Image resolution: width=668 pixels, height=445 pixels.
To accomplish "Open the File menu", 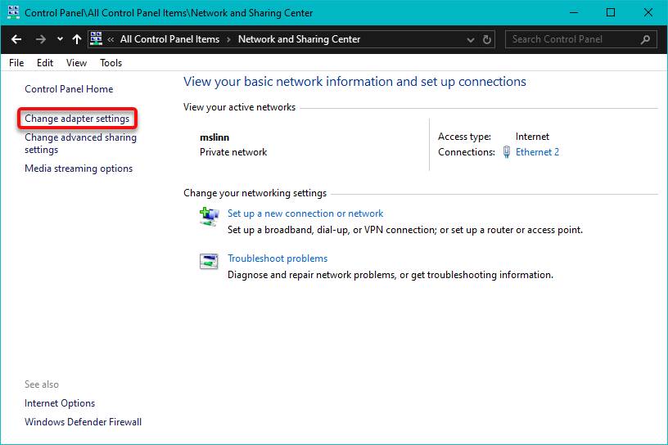I will pos(16,63).
